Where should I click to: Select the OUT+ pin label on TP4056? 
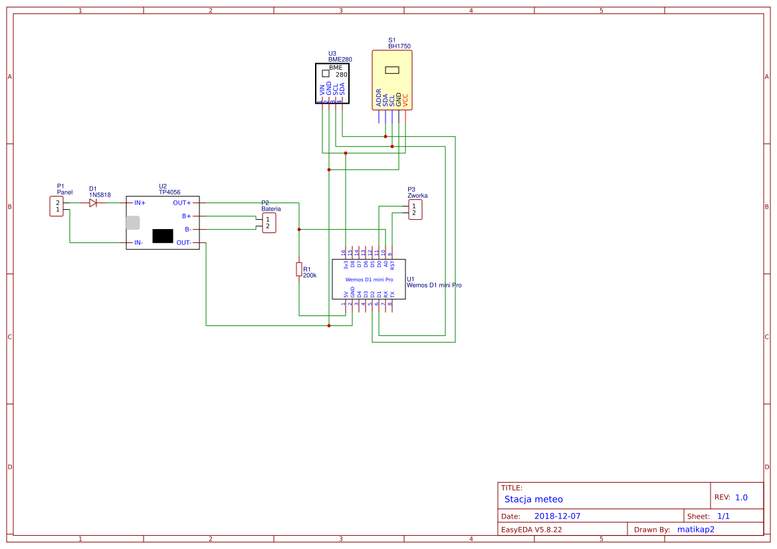coord(181,203)
